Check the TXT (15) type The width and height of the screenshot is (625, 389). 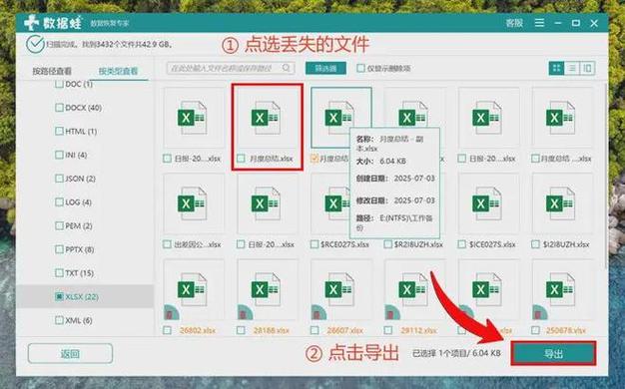coord(59,273)
